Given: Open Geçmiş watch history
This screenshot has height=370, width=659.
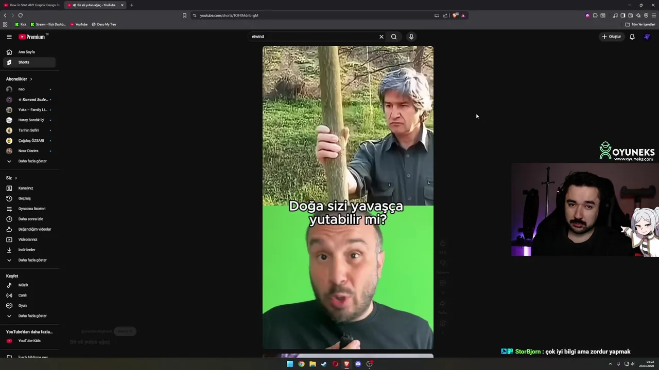Looking at the screenshot, I should click(29, 198).
